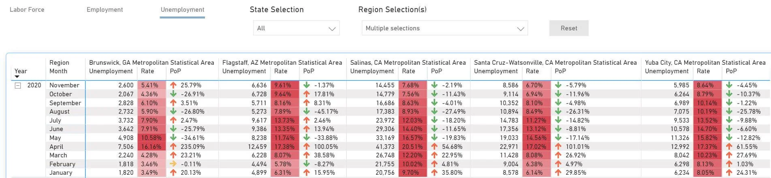Click the down arrow beside Yuba City -4.45%
Viewport: 771px width, 178px height.
(x=729, y=85)
